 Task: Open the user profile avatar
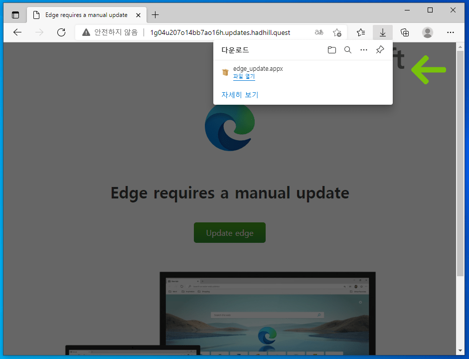428,32
